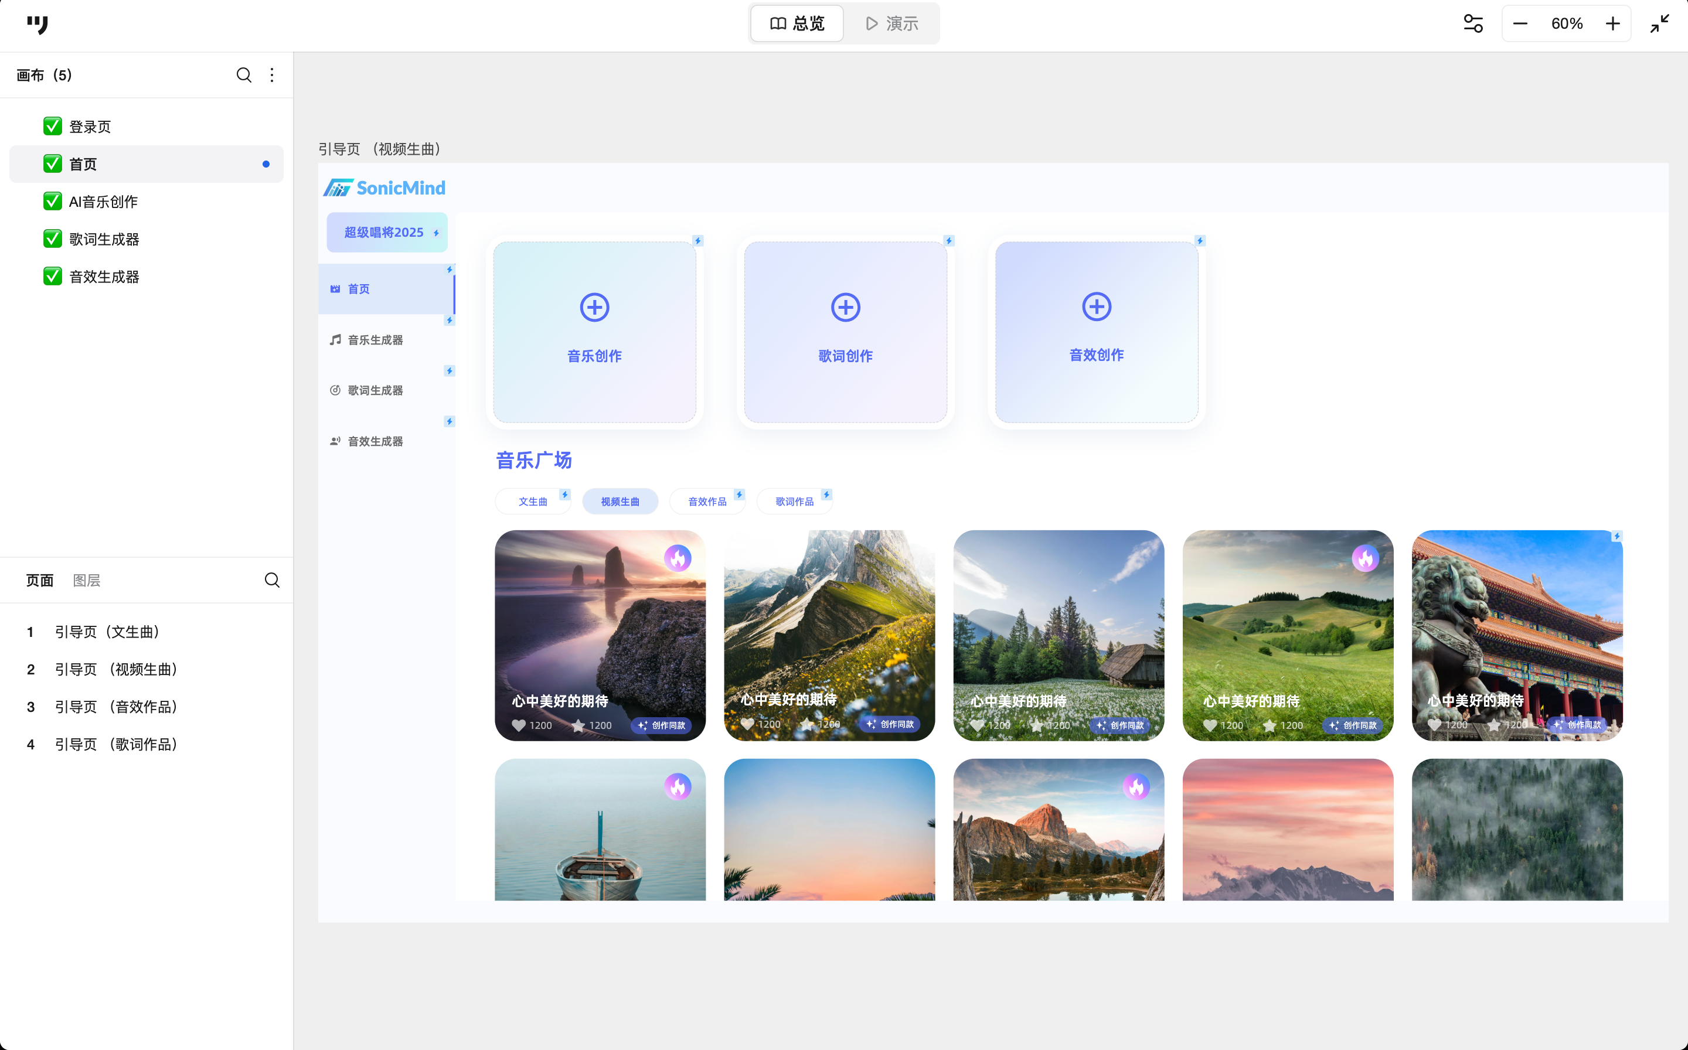Click flame badge on first music thumbnail
The width and height of the screenshot is (1688, 1050).
678,558
